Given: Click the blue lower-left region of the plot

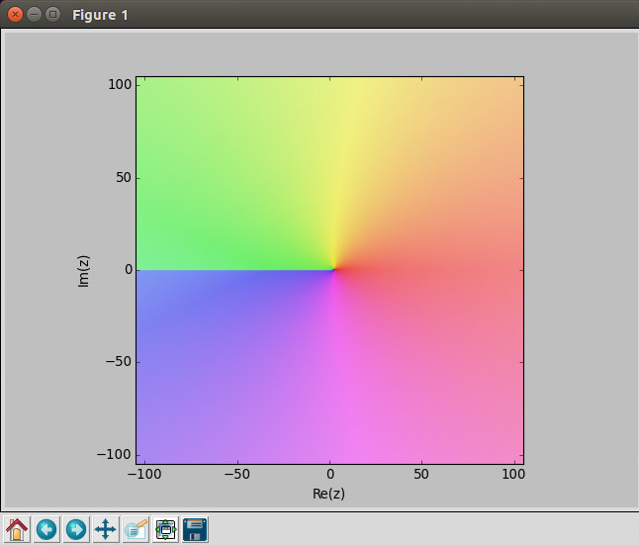Looking at the screenshot, I should tap(198, 336).
